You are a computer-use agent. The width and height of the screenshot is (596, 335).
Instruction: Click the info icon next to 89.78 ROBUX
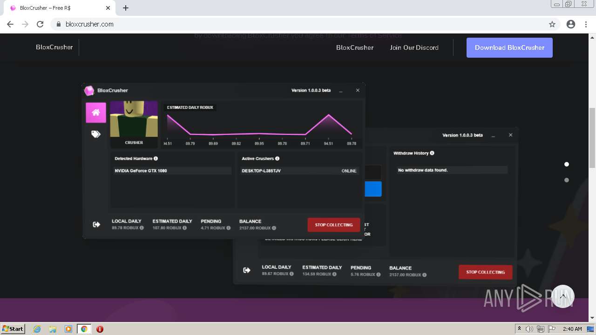(x=142, y=228)
